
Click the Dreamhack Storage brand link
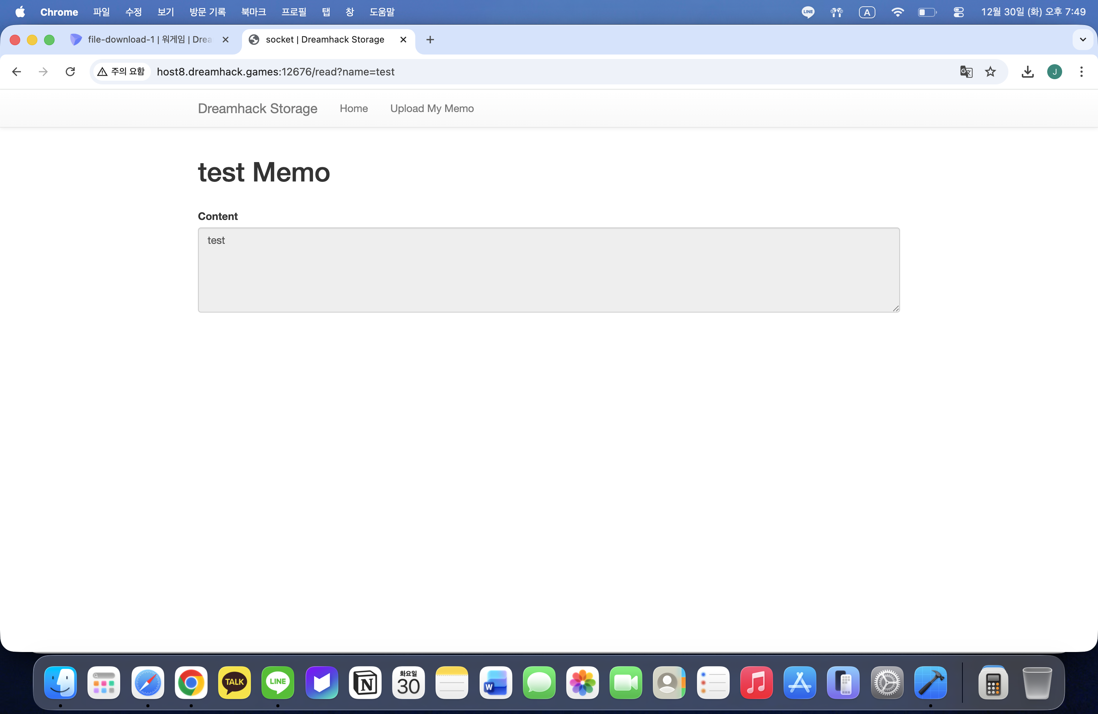(257, 108)
